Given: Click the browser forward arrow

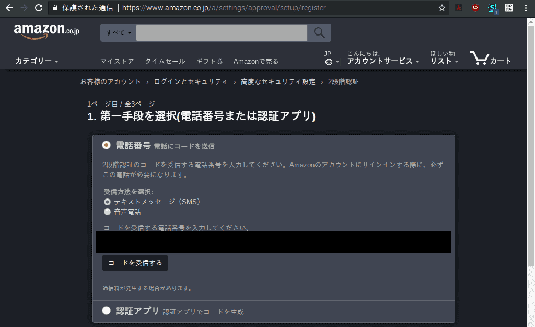Looking at the screenshot, I should pos(24,8).
